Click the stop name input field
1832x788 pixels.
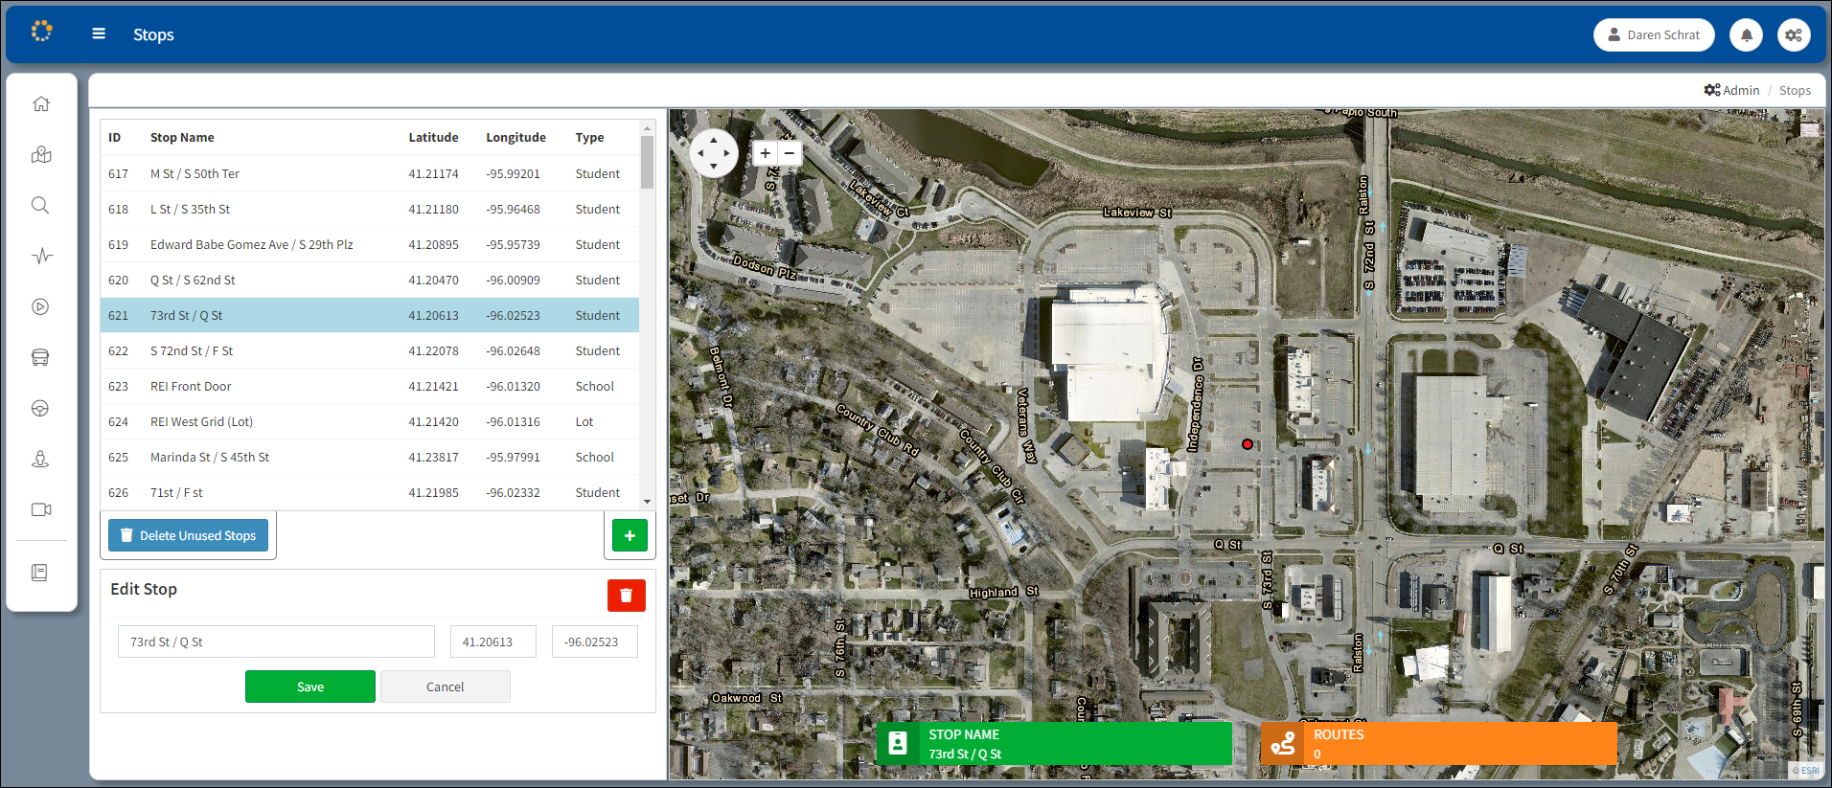pyautogui.click(x=276, y=642)
